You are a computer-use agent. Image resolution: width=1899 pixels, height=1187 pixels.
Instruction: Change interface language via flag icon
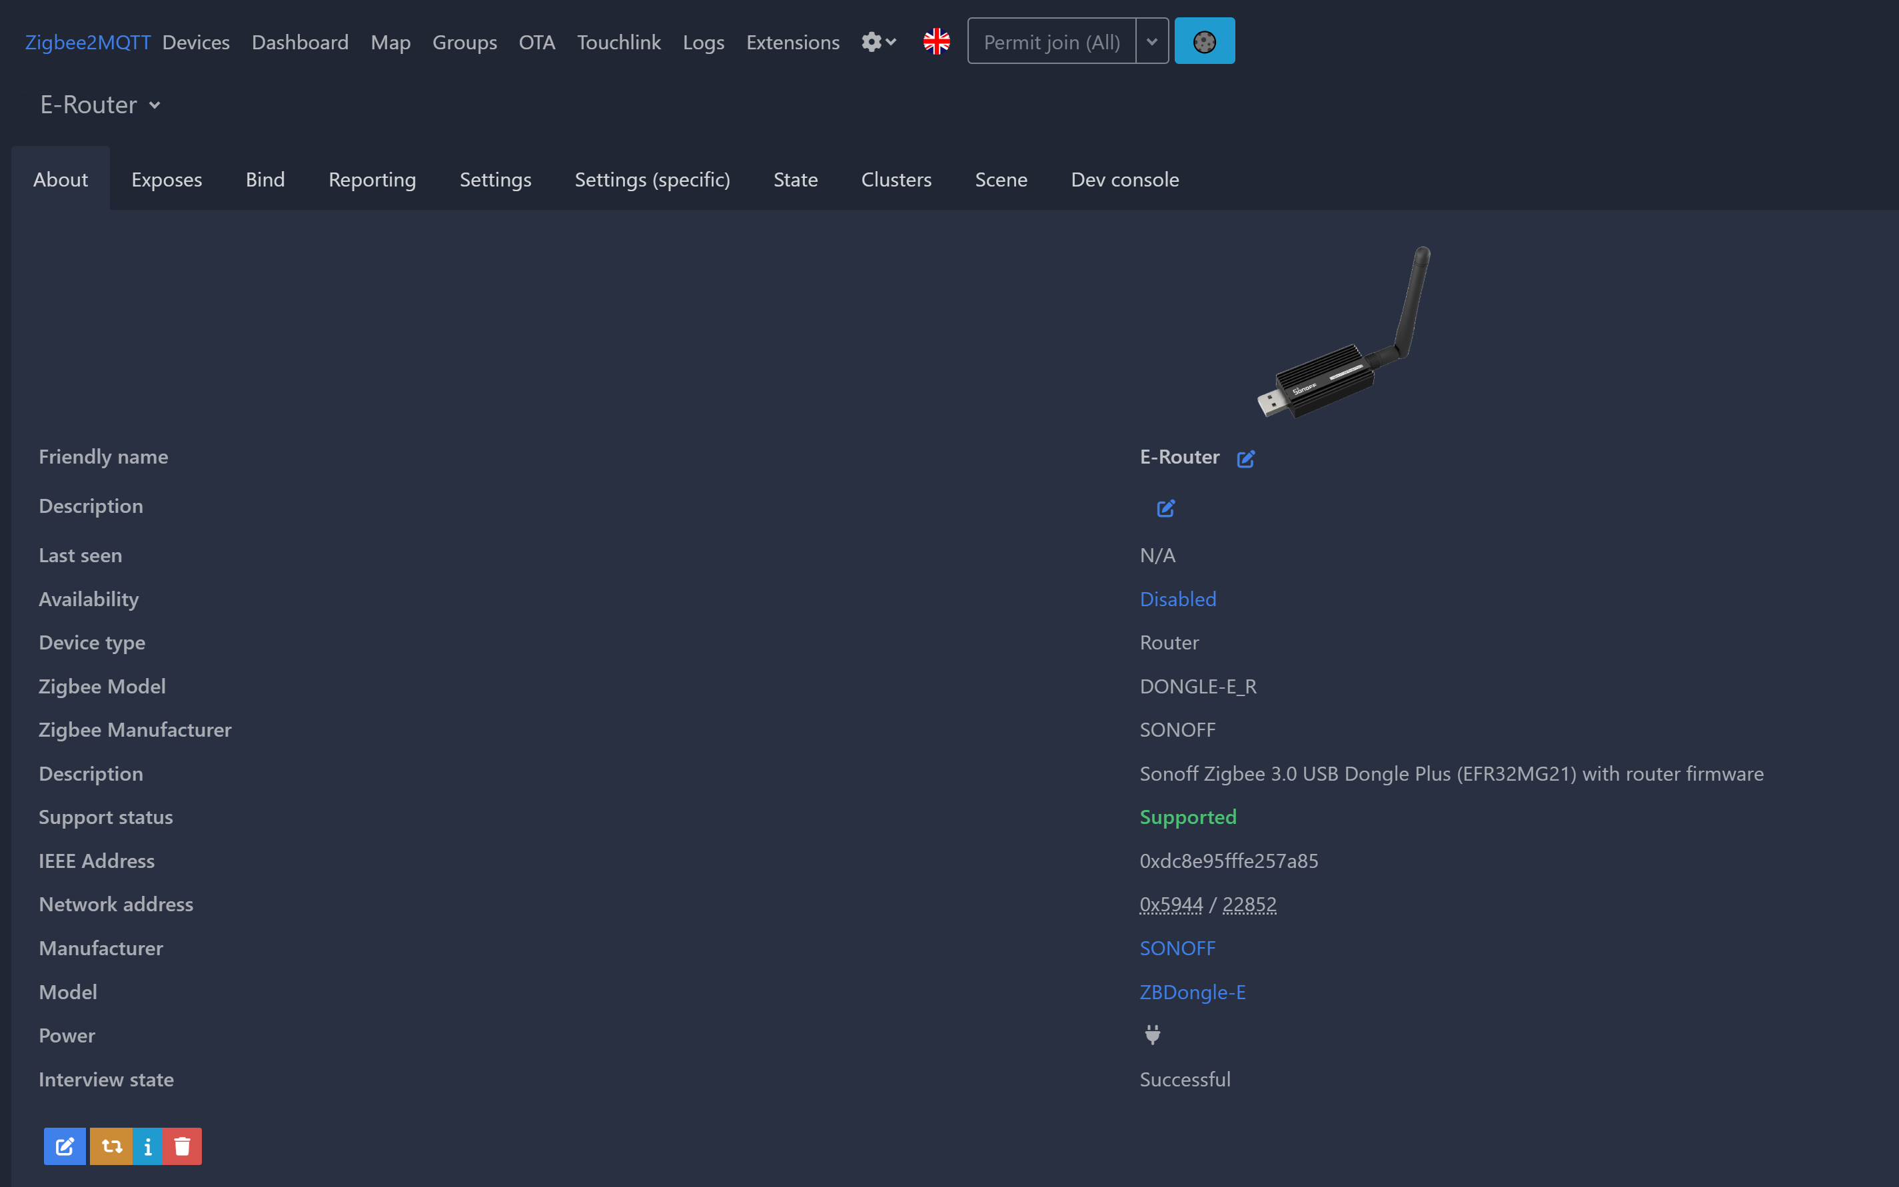(x=936, y=41)
